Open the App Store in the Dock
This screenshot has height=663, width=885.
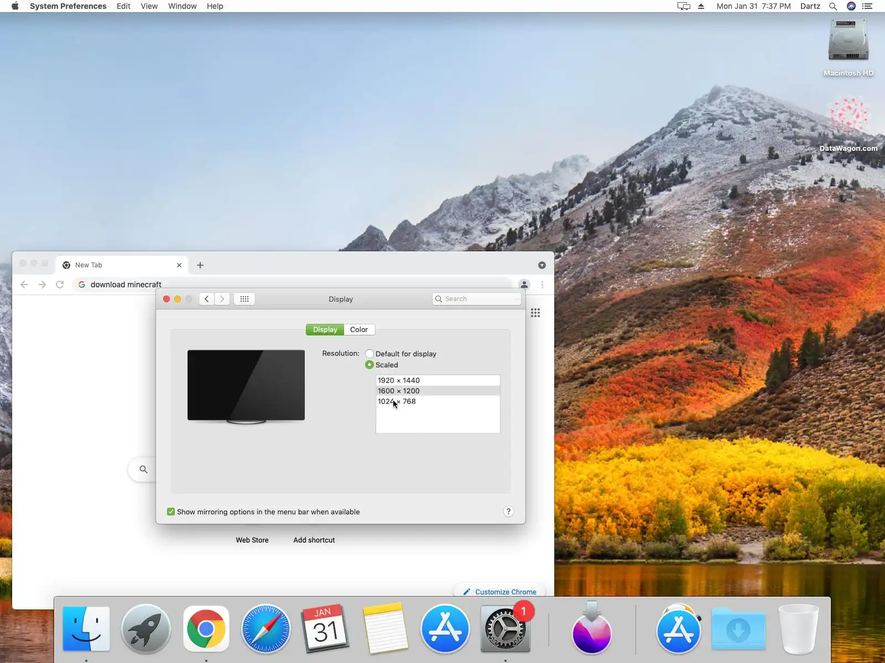tap(445, 629)
